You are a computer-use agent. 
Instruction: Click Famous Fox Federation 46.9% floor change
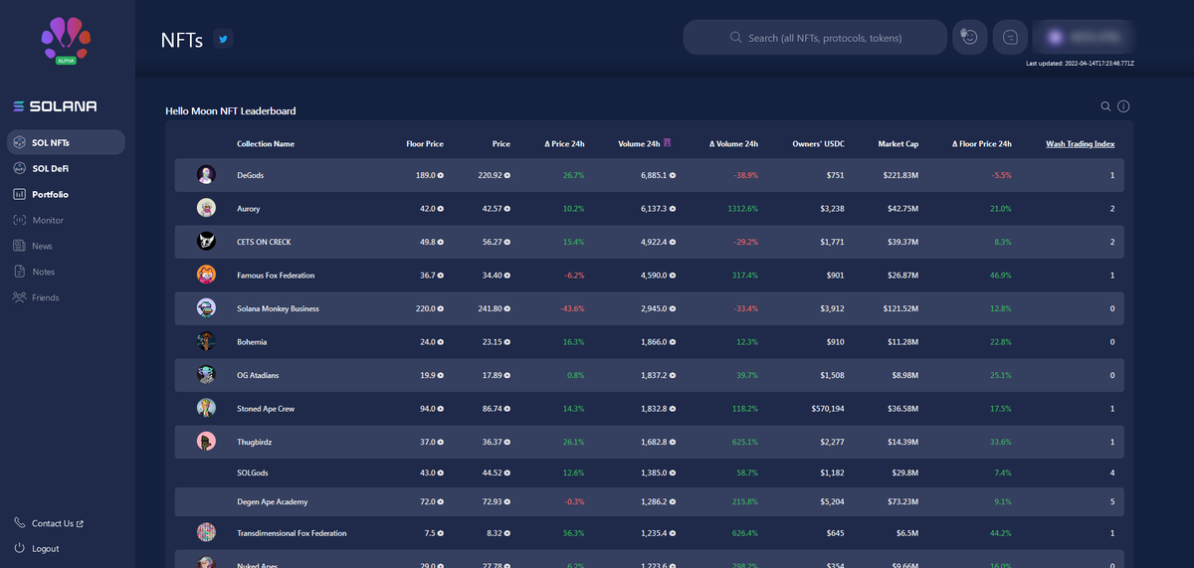(1001, 276)
